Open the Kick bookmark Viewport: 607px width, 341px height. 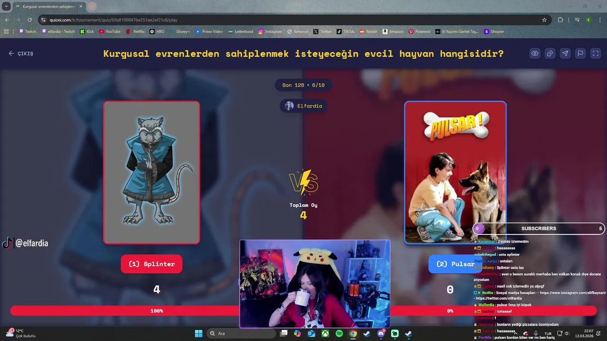pos(87,32)
